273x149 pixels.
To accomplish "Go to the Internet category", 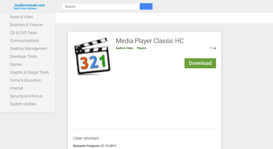I will tap(17, 88).
